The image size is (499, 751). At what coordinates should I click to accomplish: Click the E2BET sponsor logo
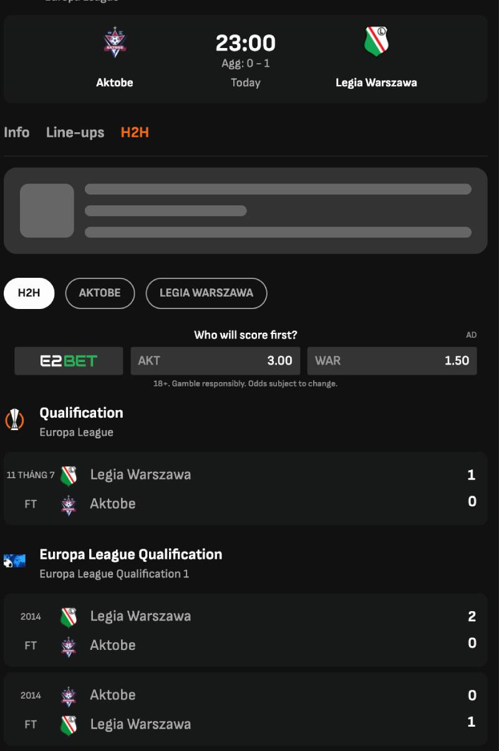69,361
